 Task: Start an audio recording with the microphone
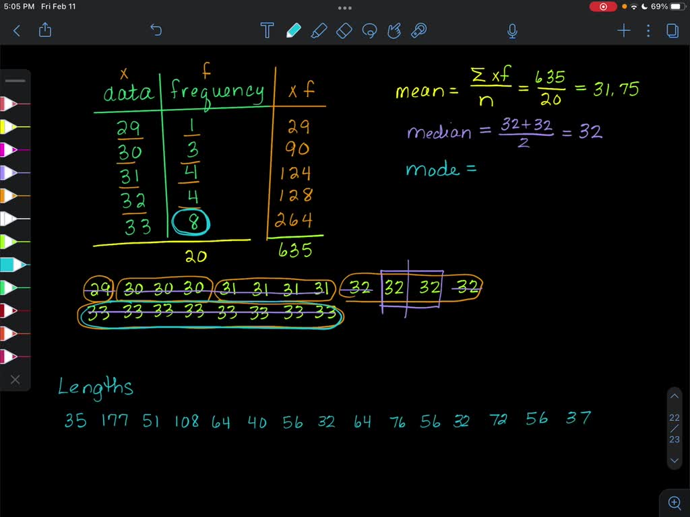pos(512,30)
